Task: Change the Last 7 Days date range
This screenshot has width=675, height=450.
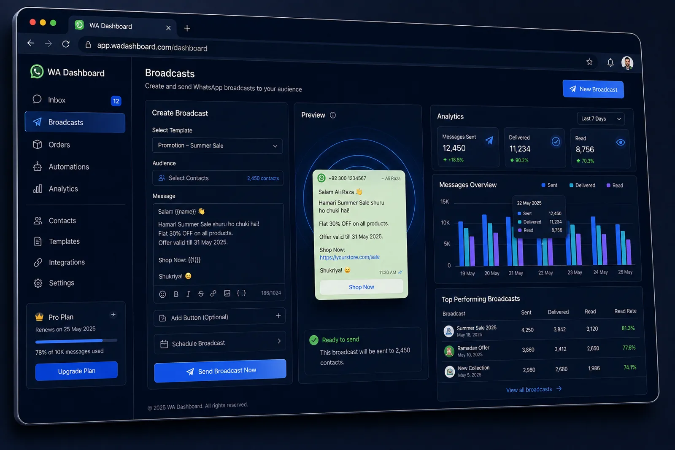Action: [601, 119]
